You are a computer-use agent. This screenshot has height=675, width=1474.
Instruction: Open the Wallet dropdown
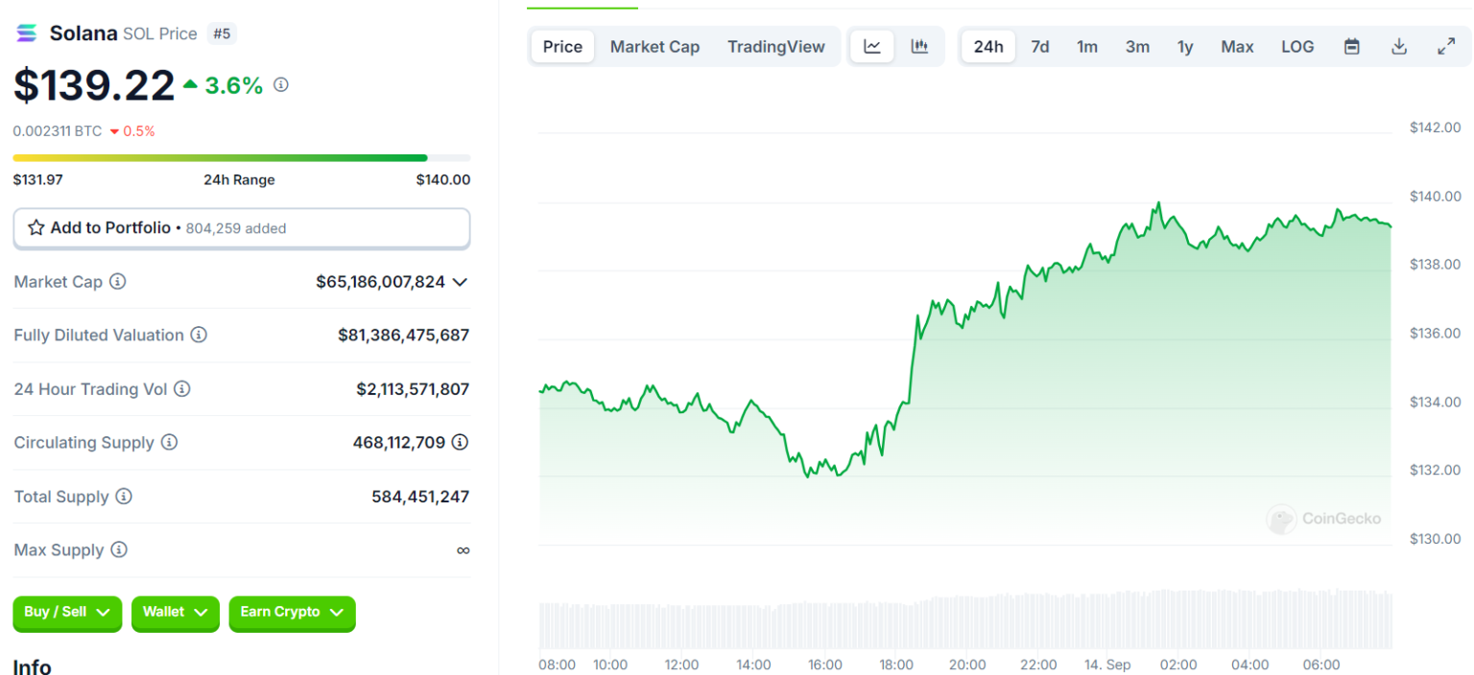click(x=175, y=613)
